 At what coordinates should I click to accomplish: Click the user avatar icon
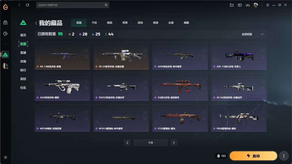tap(256, 5)
